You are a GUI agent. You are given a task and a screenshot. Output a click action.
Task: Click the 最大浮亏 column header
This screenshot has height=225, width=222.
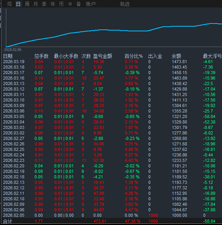(212, 56)
